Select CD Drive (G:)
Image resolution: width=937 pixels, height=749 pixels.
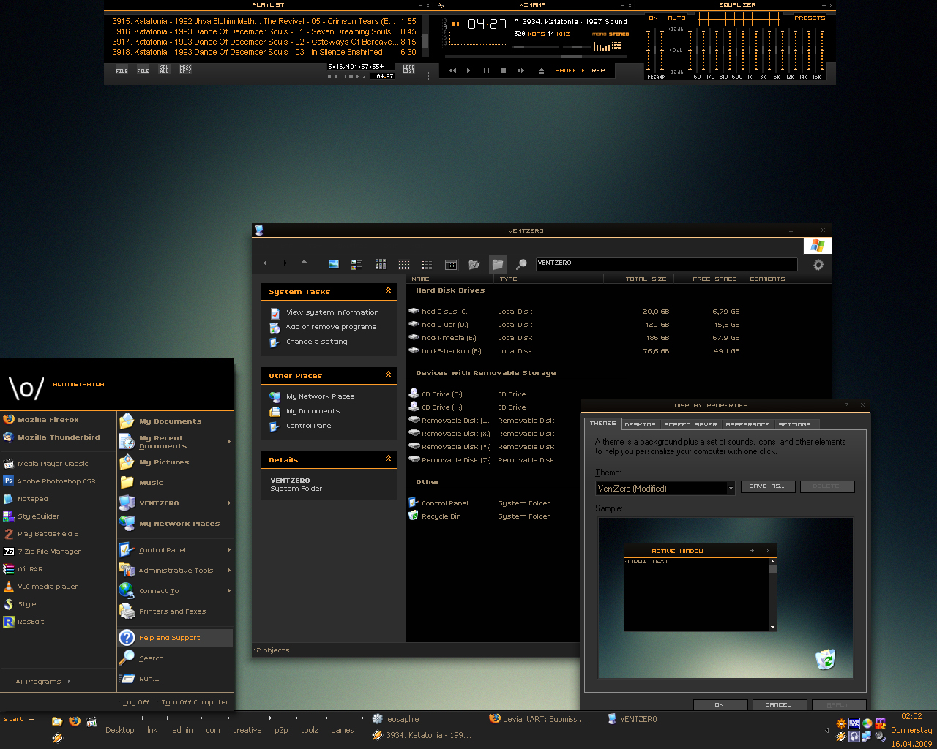436,394
